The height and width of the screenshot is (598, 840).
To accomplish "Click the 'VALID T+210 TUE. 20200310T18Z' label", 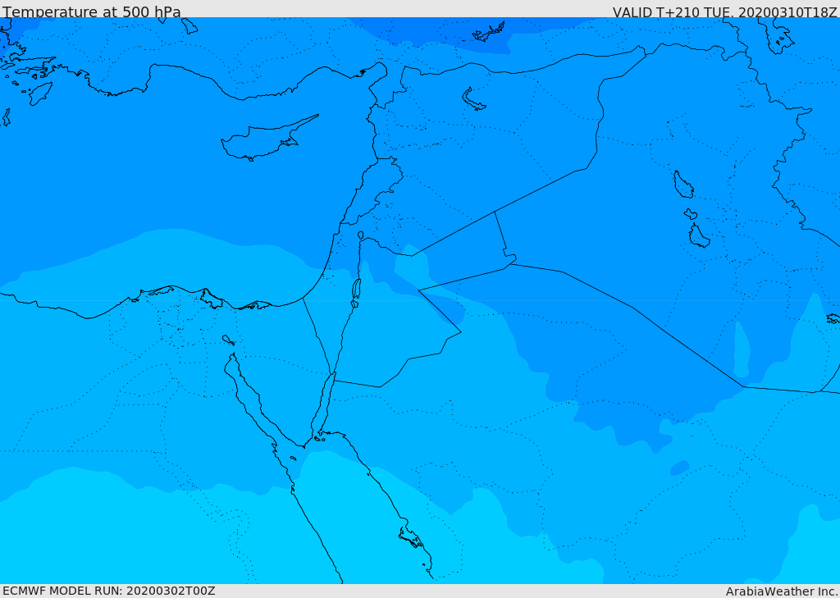I will coord(725,11).
